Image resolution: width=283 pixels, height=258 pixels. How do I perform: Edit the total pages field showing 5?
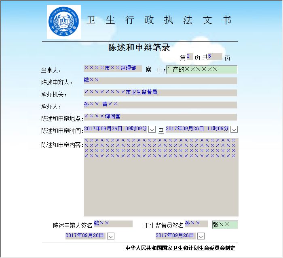pyautogui.click(x=215, y=57)
